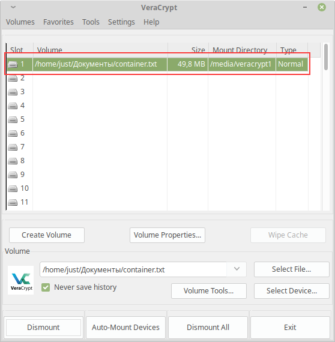Open the Favorites menu

(58, 22)
